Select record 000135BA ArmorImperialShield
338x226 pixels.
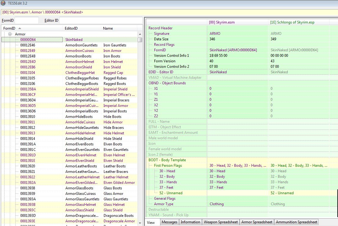point(69,89)
